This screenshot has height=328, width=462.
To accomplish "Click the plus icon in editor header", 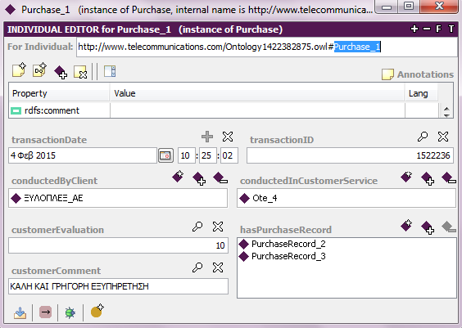I will pos(414,29).
